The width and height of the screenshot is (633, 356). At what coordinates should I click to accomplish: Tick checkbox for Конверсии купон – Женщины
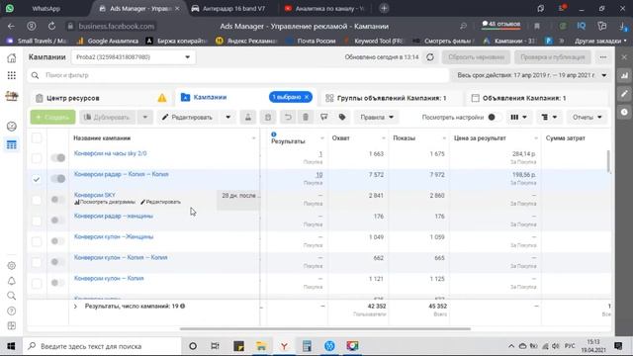click(x=37, y=241)
